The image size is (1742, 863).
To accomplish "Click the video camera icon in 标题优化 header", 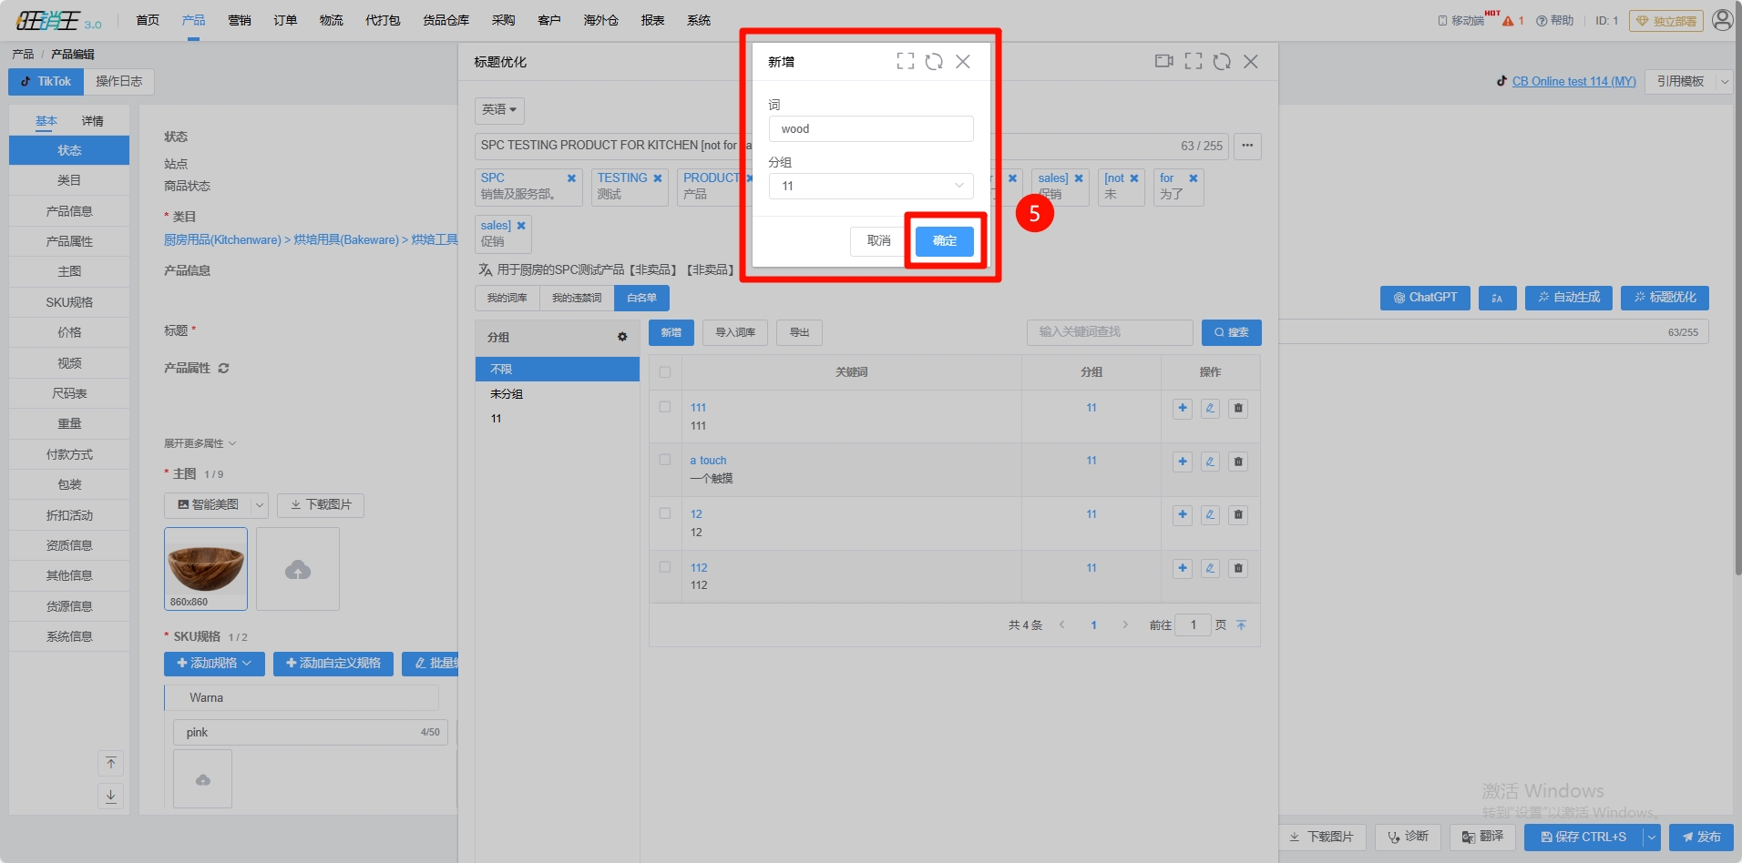I will click(1163, 62).
